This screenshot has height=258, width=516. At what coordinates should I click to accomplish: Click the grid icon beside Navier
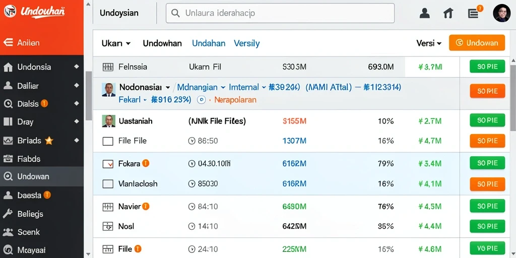[x=108, y=207]
